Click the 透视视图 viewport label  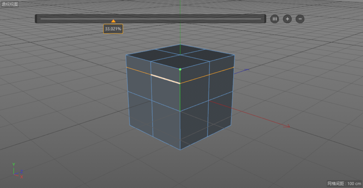10,4
